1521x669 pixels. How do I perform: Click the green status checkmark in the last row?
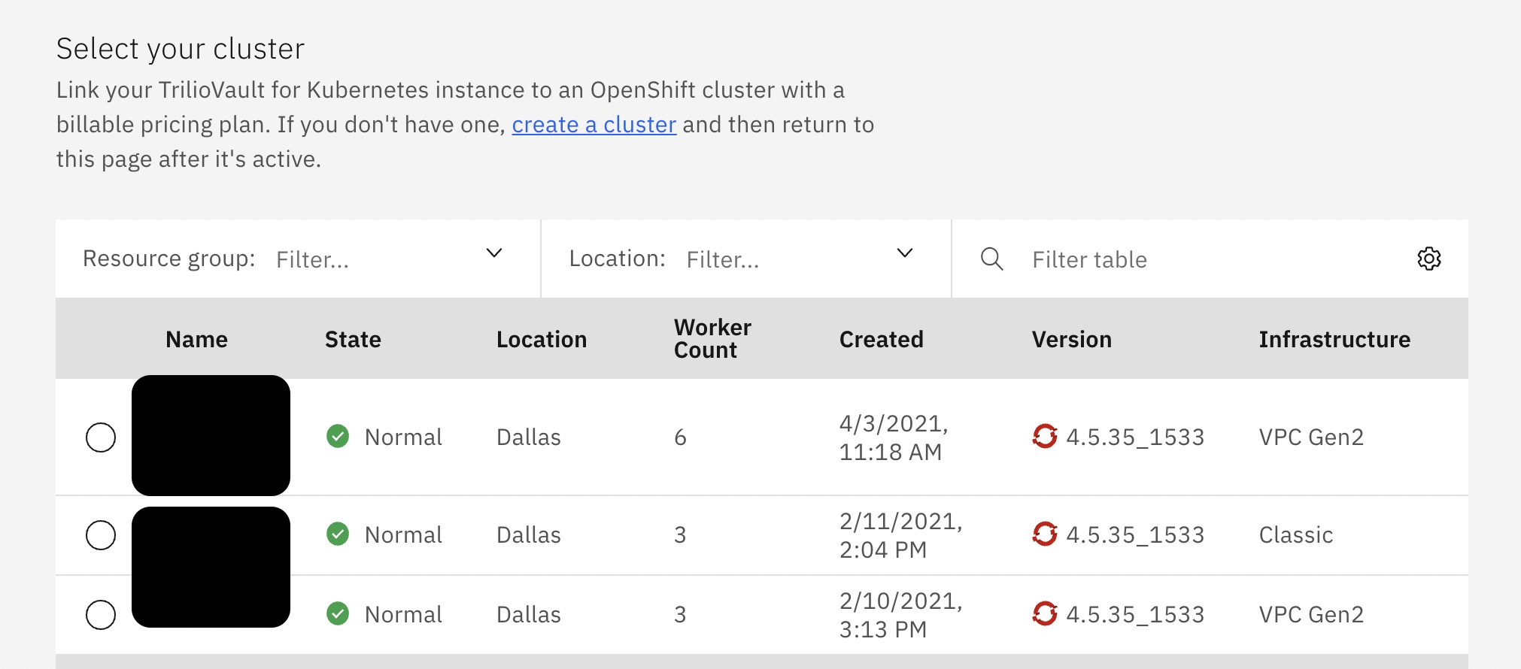click(338, 613)
